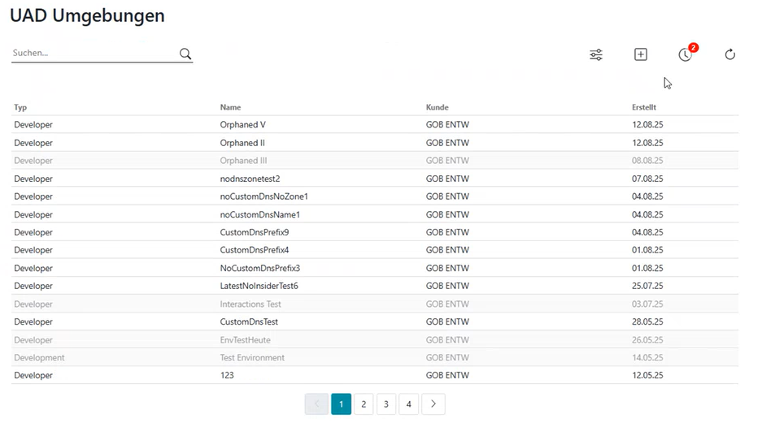This screenshot has height=427, width=762.
Task: Select the currently active page 1
Action: [x=341, y=404]
